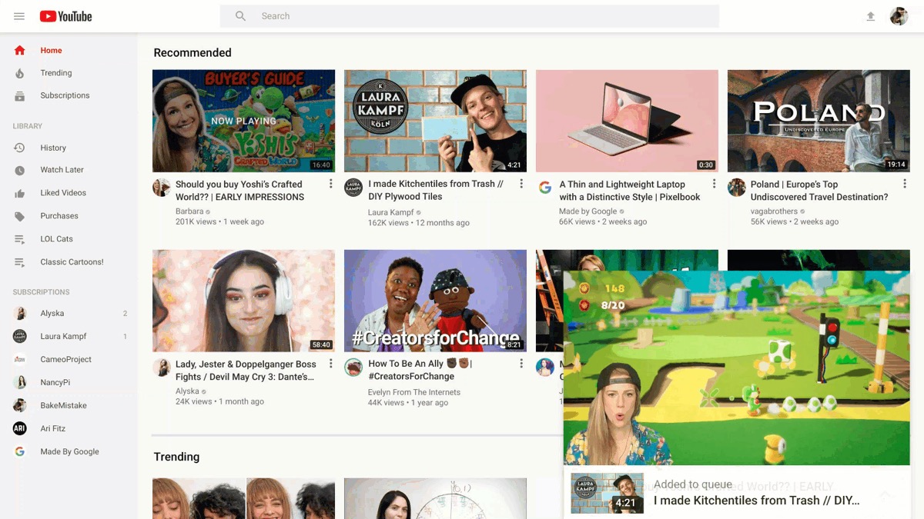Click the Classic Cartoons! playlist icon
The height and width of the screenshot is (519, 924).
click(x=20, y=262)
